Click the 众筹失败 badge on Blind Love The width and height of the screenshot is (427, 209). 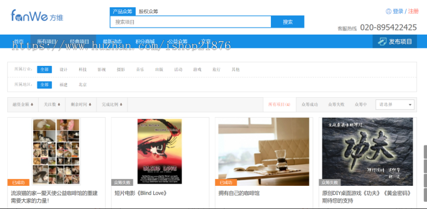[x=122, y=182]
